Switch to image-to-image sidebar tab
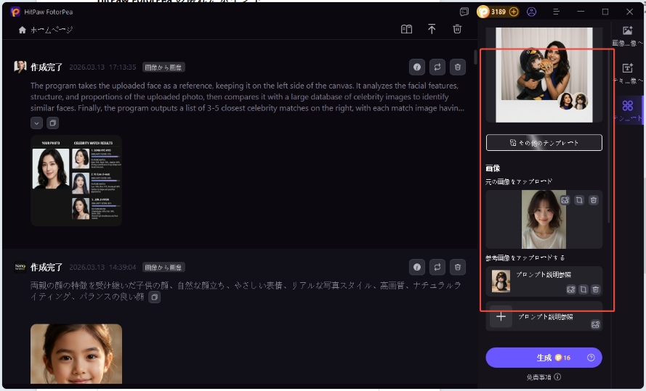 627,36
